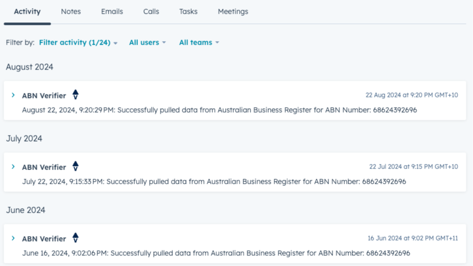The height and width of the screenshot is (266, 473).
Task: Click the 16 Jun 2024 9:02 PM timestamp
Action: pyautogui.click(x=413, y=238)
